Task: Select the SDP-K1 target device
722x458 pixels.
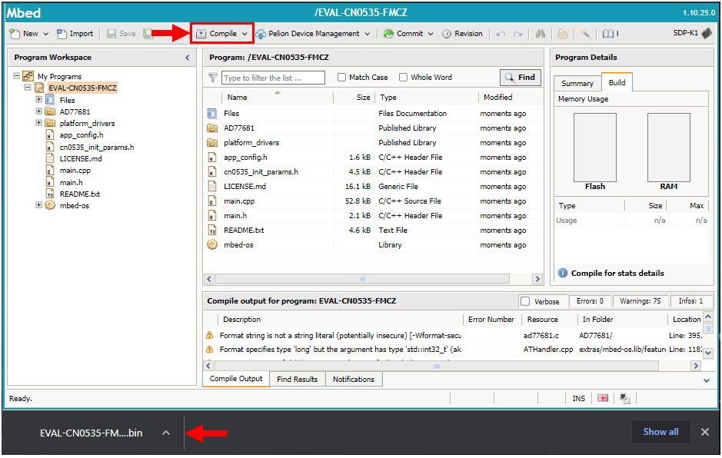Action: 692,33
